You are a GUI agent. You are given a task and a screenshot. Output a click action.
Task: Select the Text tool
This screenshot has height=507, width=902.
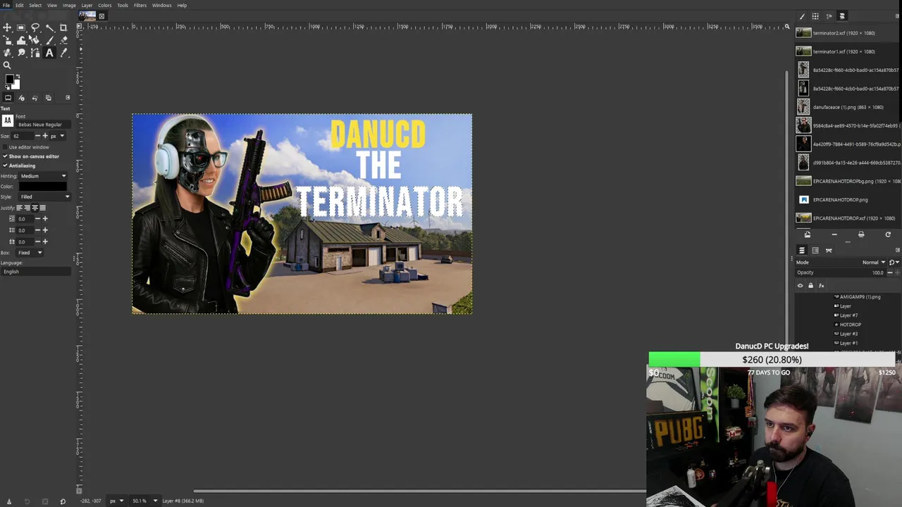click(49, 53)
